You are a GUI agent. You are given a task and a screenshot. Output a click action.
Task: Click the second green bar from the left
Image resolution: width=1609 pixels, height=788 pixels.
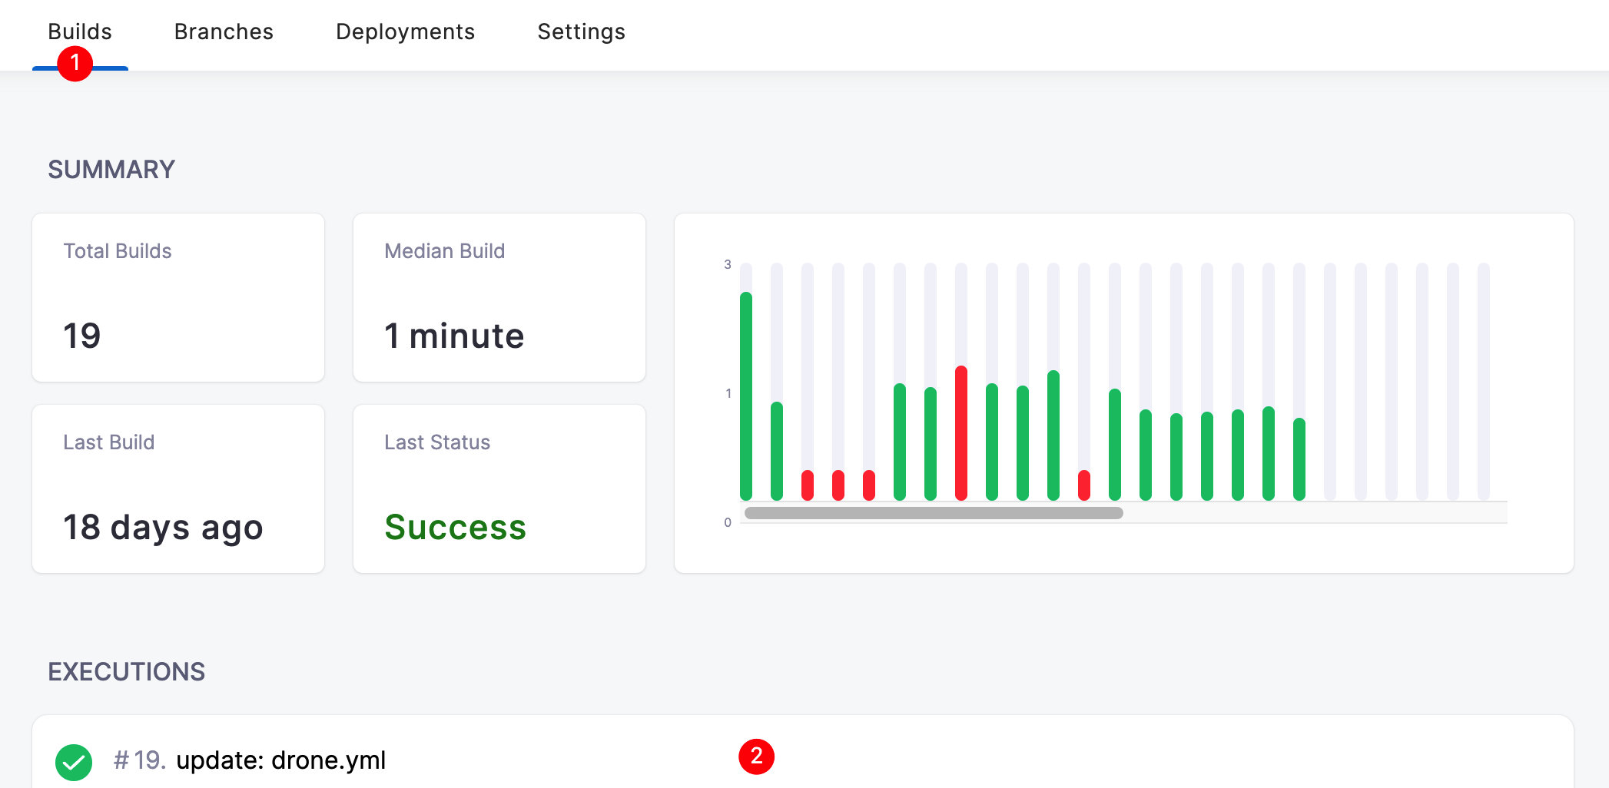click(x=777, y=451)
